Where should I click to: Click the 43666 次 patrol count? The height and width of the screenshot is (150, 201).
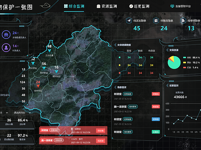[180, 97]
